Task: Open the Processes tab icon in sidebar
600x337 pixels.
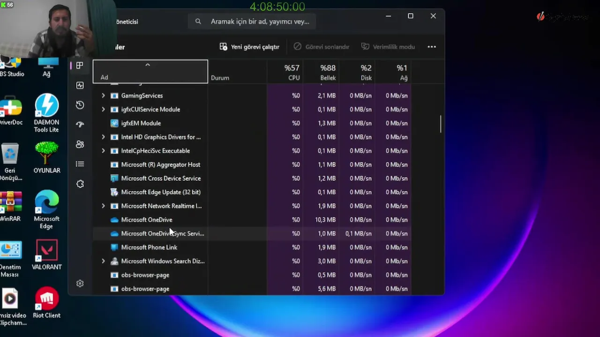Action: [x=80, y=66]
